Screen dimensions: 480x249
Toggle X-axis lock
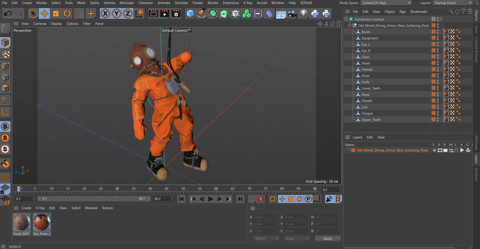pyautogui.click(x=105, y=14)
